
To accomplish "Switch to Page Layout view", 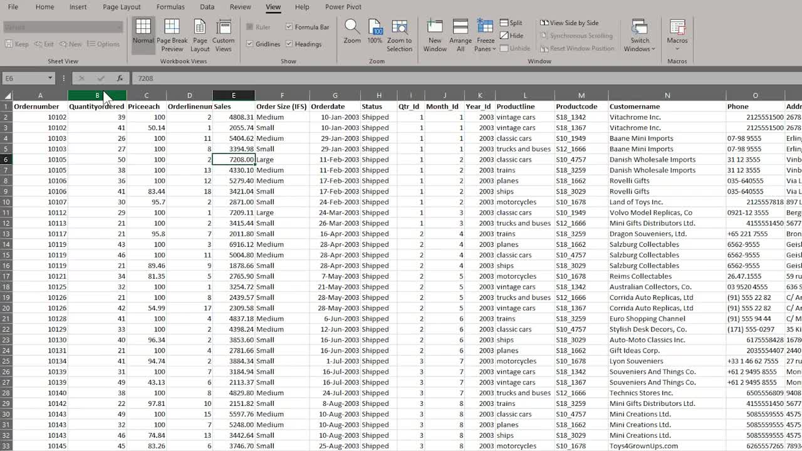I will (199, 34).
